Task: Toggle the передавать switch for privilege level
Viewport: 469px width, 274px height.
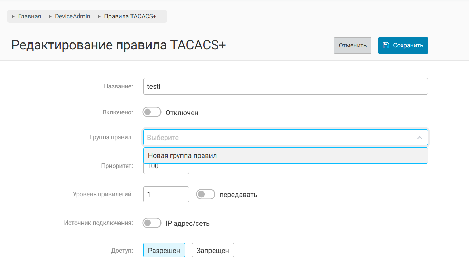Action: [206, 194]
